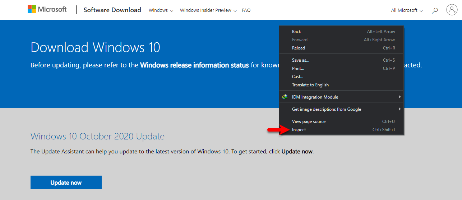Open the account sign-in avatar icon

[x=452, y=10]
